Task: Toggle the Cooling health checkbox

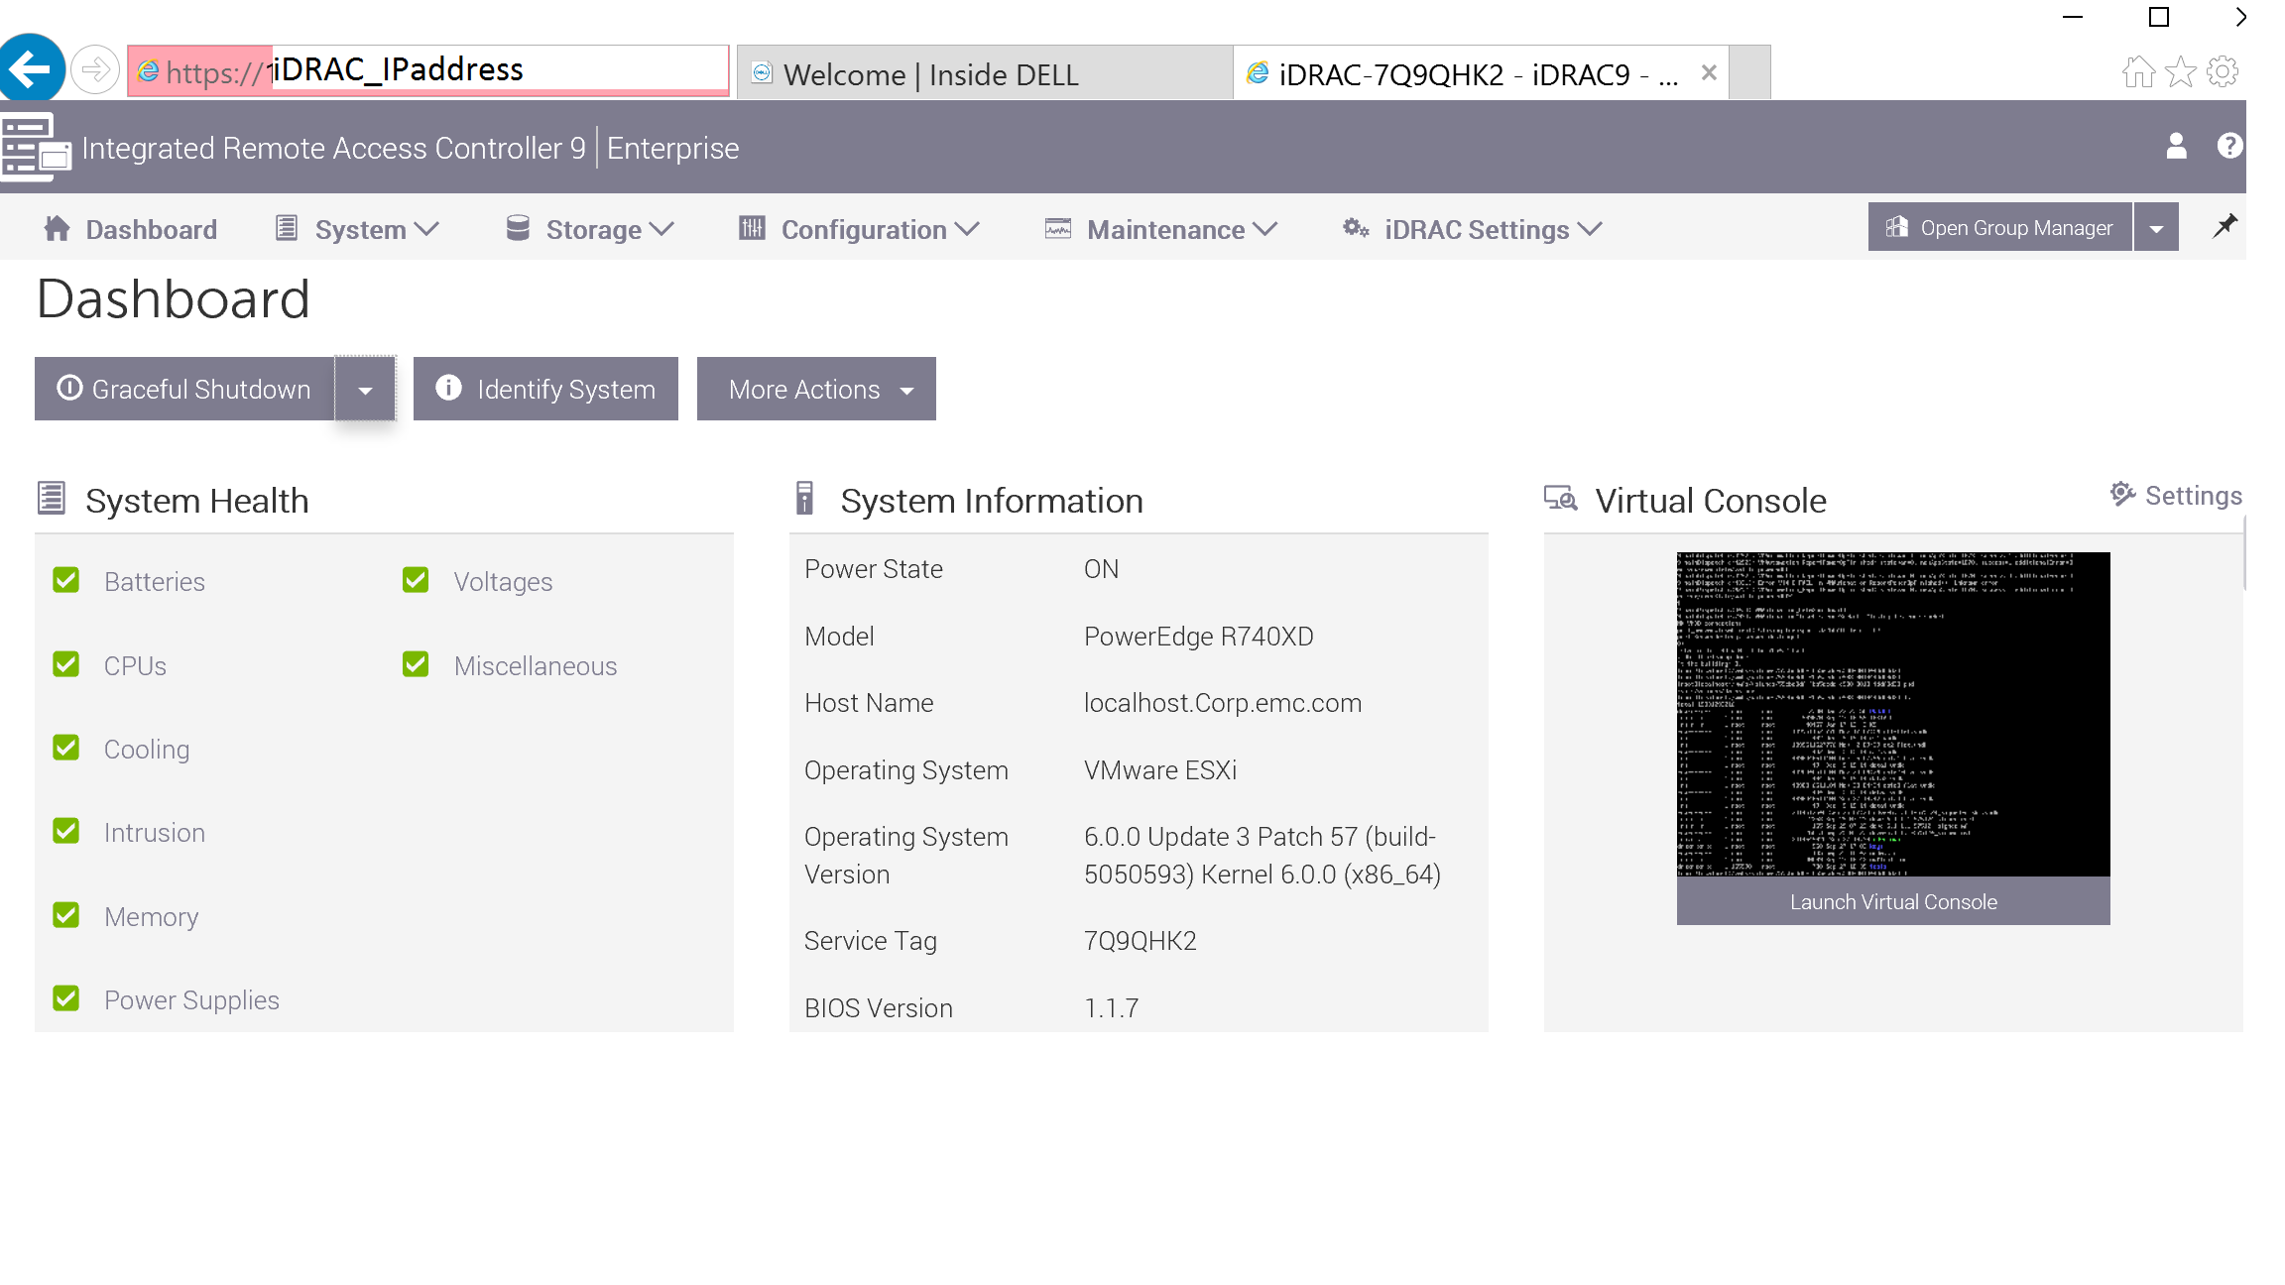Action: coord(65,748)
